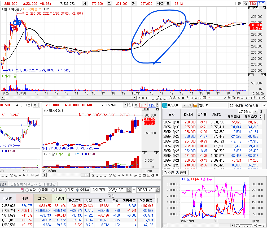
Task: Click the settings gear of the left small chart
Action: 35,105
